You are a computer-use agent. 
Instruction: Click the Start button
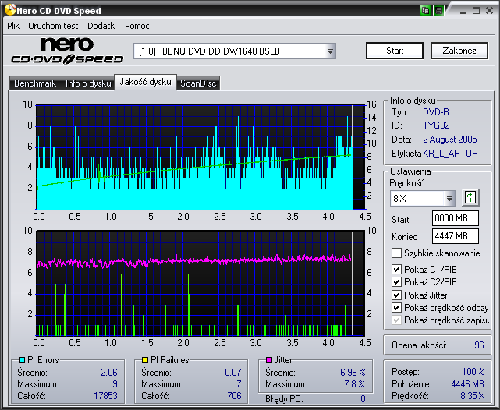point(395,51)
